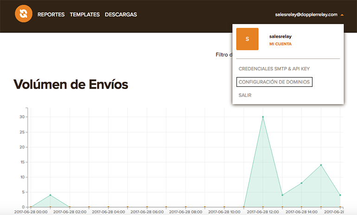
Task: Log out using Salir
Action: (245, 95)
